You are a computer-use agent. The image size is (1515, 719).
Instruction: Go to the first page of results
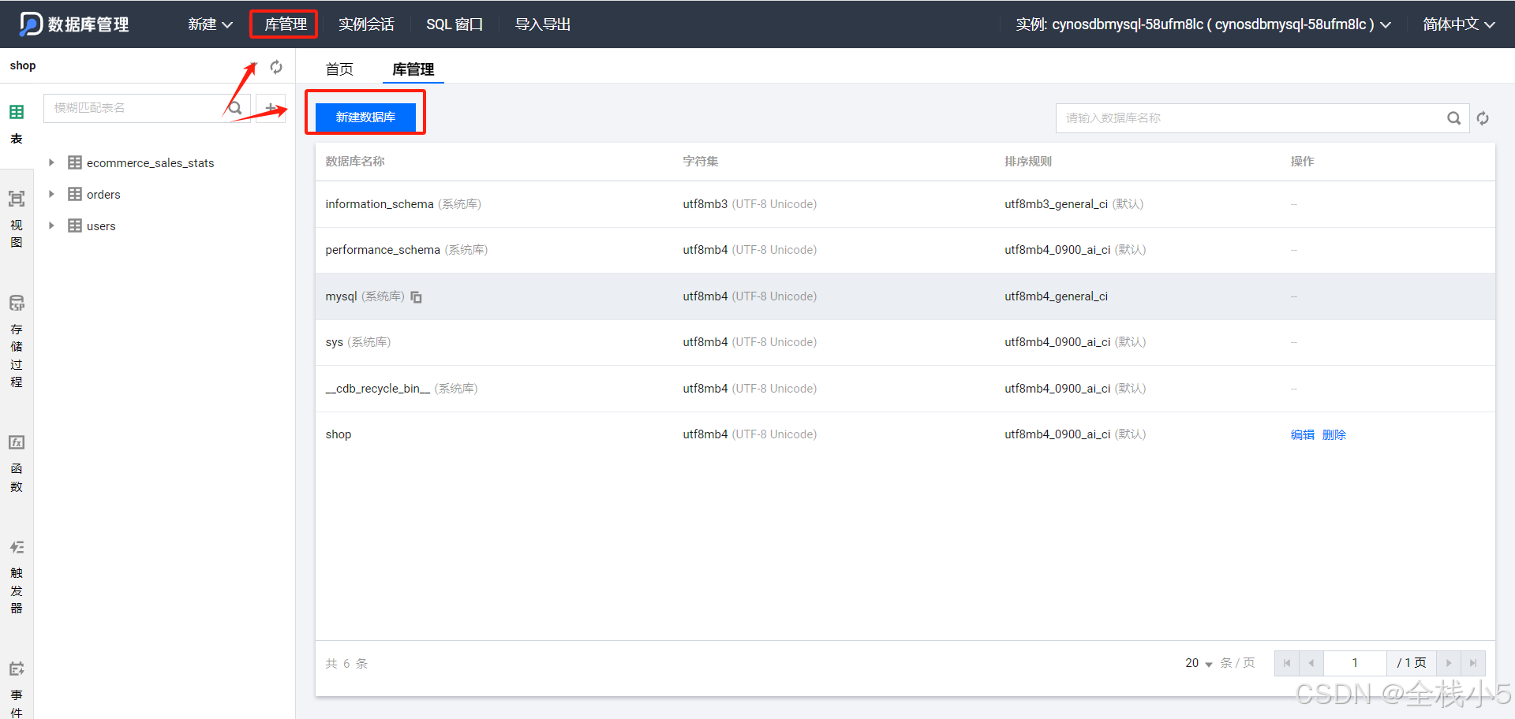point(1287,663)
